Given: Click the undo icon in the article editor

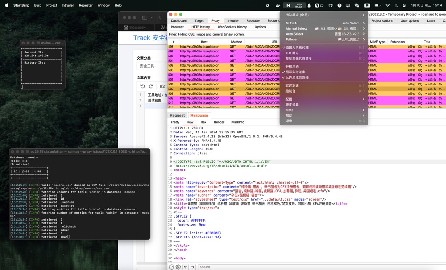Looking at the screenshot, I should [143, 86].
